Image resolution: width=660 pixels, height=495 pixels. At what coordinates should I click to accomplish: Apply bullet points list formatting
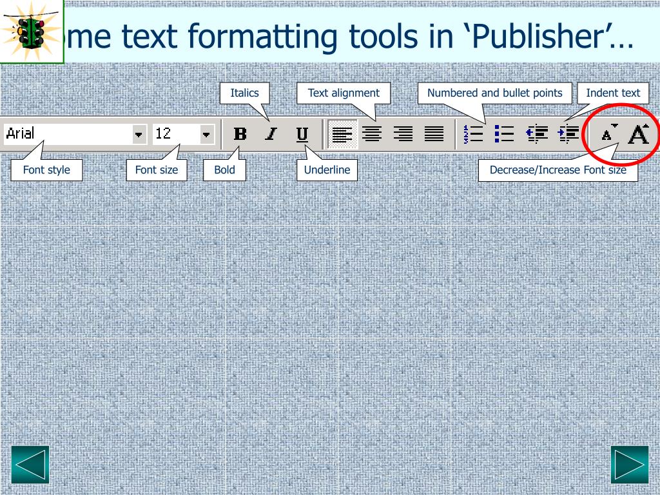(x=504, y=134)
